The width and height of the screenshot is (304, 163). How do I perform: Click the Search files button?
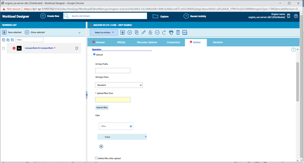pyautogui.click(x=102, y=108)
